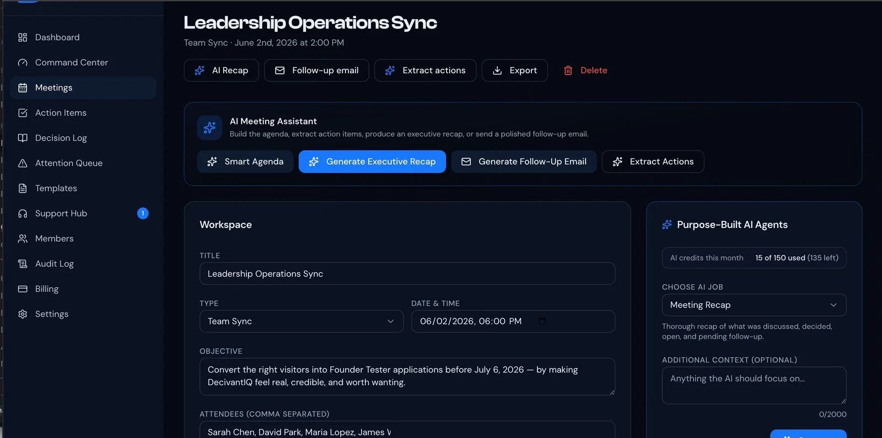This screenshot has height=438, width=882.
Task: Click Extract Actions in AI Meeting Assistant
Action: tap(653, 161)
